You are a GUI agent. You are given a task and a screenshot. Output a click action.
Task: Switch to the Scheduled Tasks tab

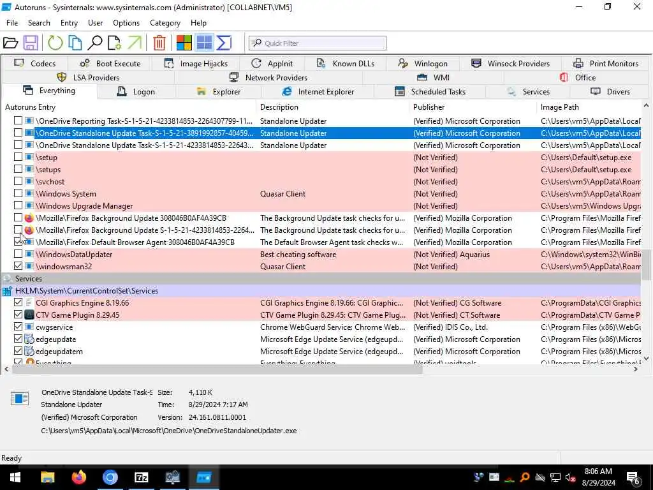click(x=430, y=92)
